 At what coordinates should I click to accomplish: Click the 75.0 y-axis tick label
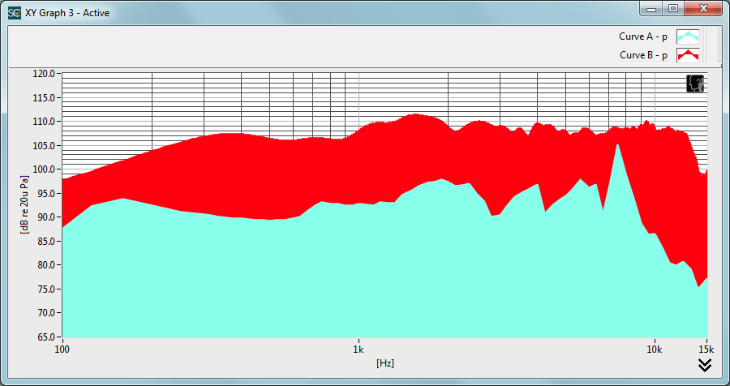tap(46, 289)
